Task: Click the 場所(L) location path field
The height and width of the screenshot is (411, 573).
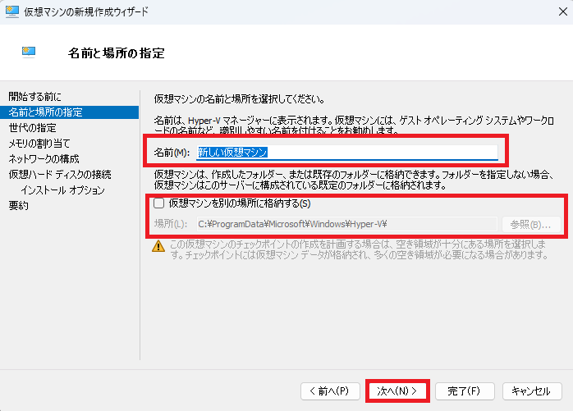Action: (x=347, y=224)
